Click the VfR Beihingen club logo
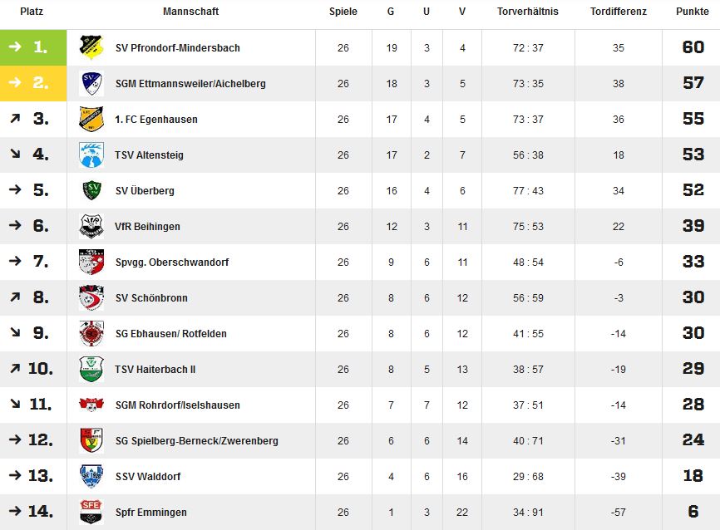This screenshot has height=530, width=720. point(91,226)
